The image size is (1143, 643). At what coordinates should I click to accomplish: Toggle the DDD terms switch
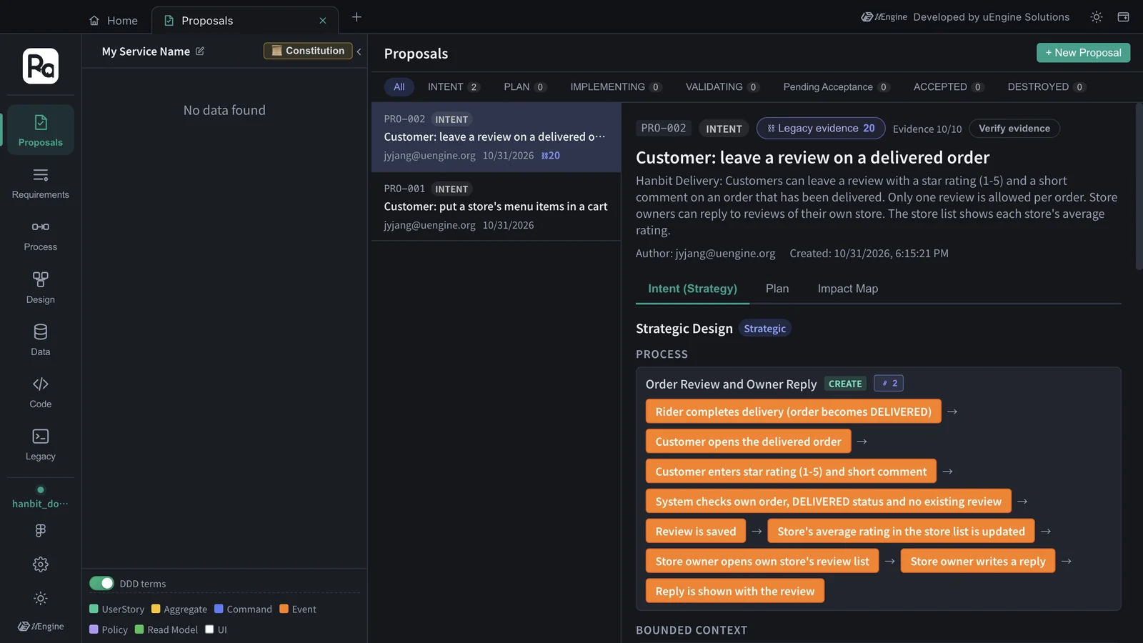click(101, 583)
